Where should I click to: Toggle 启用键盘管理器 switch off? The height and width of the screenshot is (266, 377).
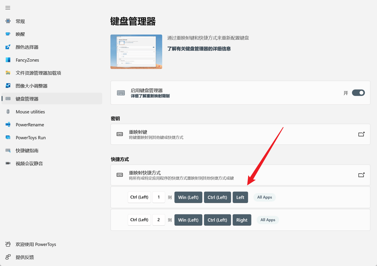[358, 93]
